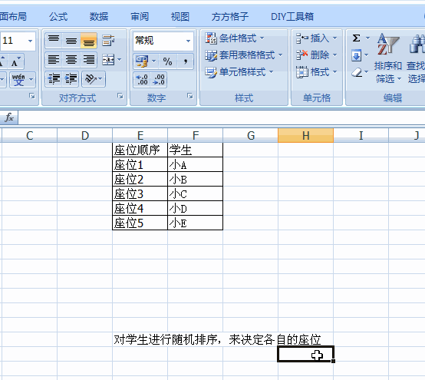This screenshot has height=380, width=425.
Task: Click the Sort and Filter icon
Action: (x=388, y=58)
